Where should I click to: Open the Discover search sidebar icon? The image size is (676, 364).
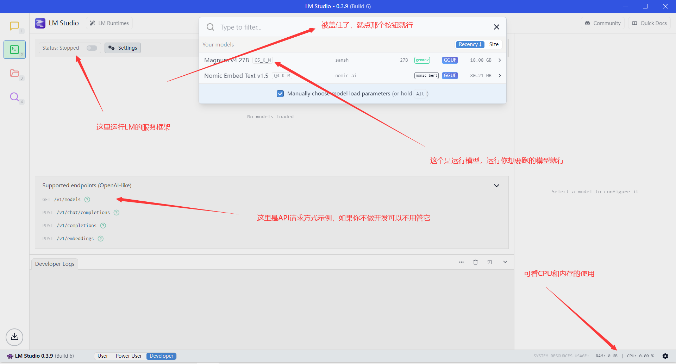pyautogui.click(x=14, y=96)
